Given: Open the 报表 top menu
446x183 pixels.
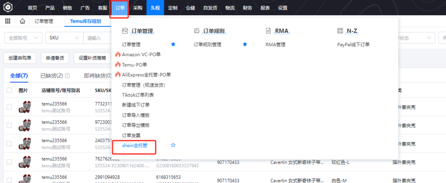Looking at the screenshot, I should point(265,8).
